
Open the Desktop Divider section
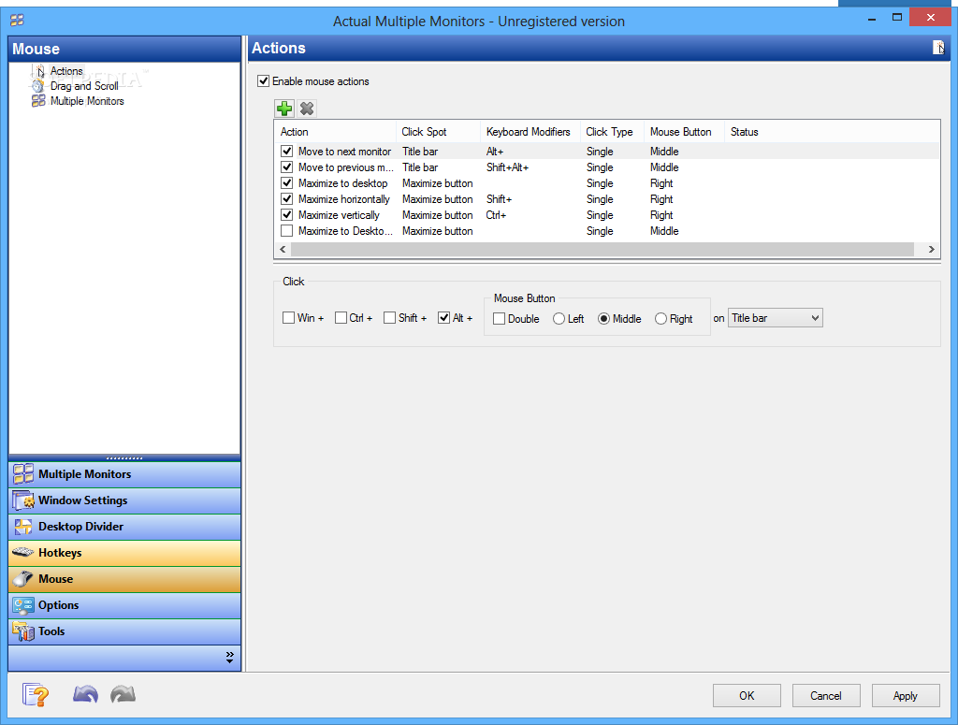124,527
